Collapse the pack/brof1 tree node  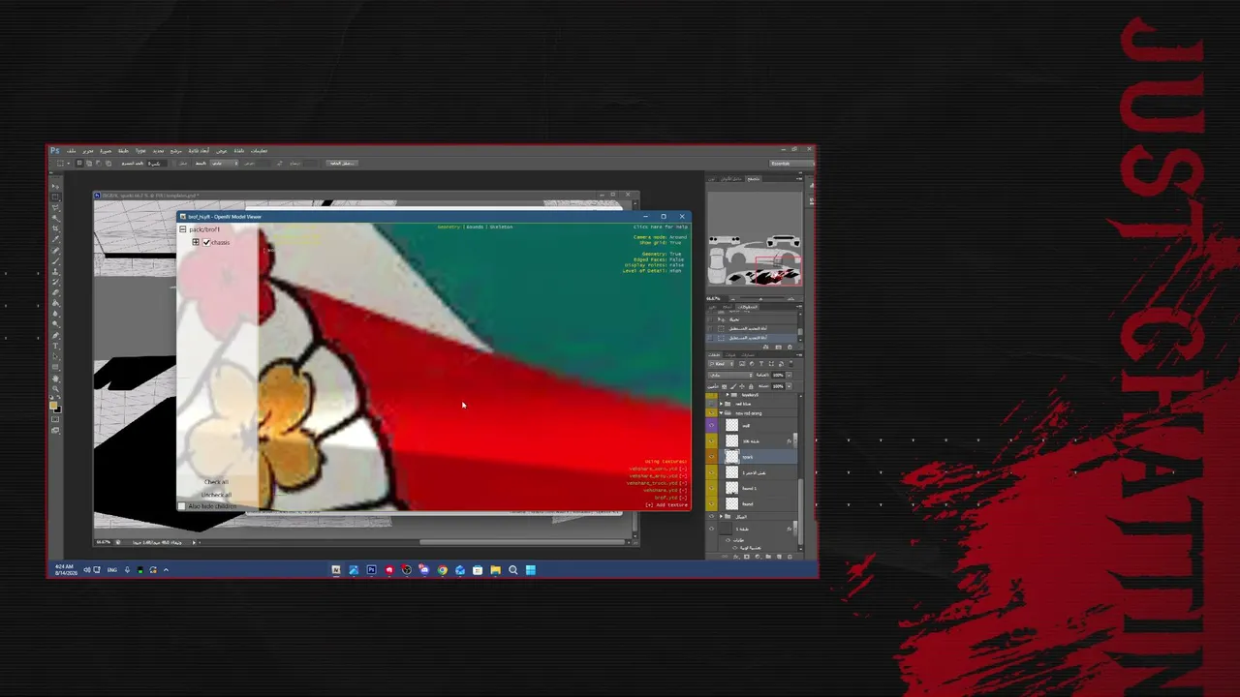tap(182, 229)
